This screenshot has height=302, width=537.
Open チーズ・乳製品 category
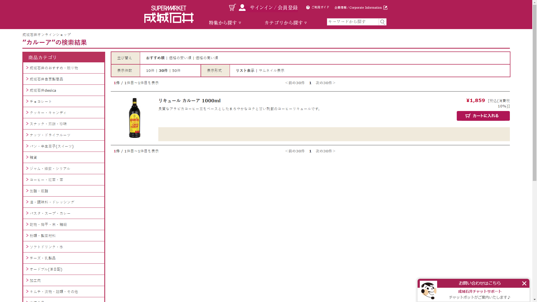click(43, 258)
